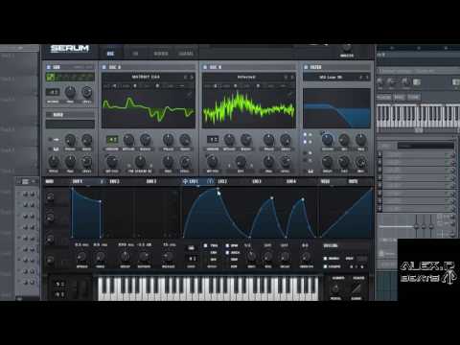This screenshot has width=460, height=345.
Task: Enable LEGATO voicing checkbox
Action: tap(325, 266)
